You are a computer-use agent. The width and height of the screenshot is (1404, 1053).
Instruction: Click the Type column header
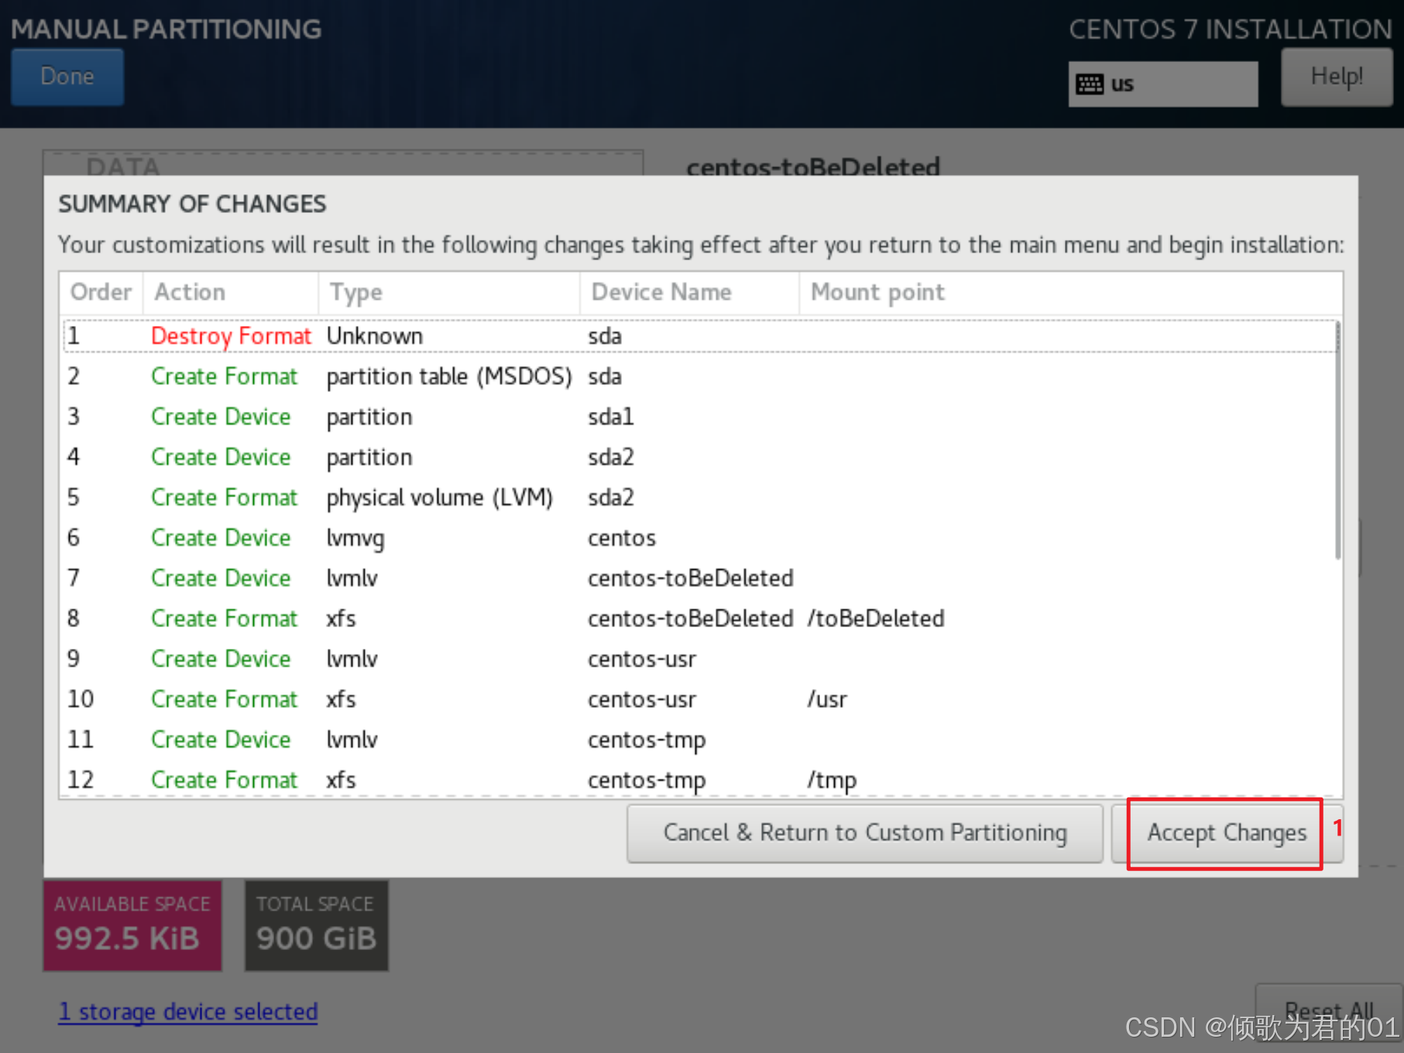click(x=449, y=293)
